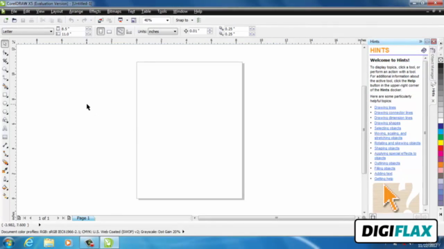Open the File menu
This screenshot has width=444, height=249.
point(14,12)
